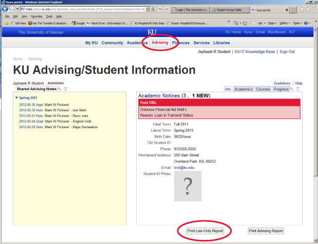
Task: Click the browser Home icon at top right
Action: tap(302, 9)
